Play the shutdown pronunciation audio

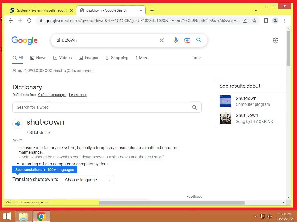tap(18, 124)
